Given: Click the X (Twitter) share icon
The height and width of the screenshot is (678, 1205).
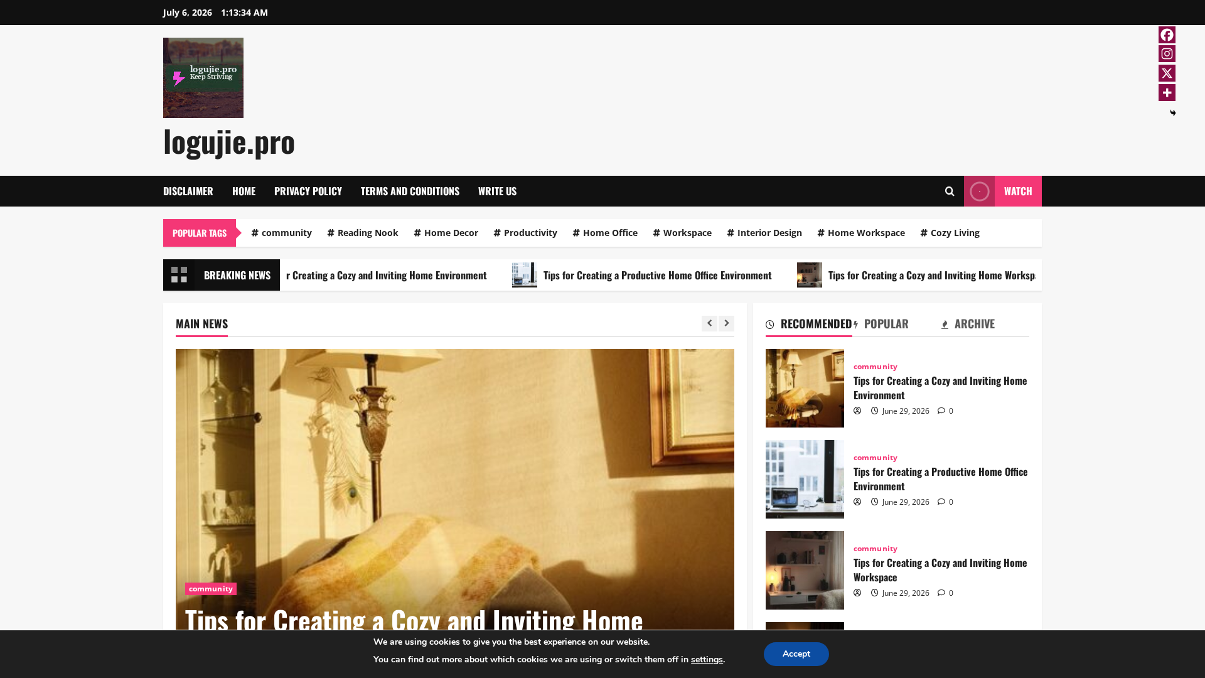Looking at the screenshot, I should tap(1167, 73).
